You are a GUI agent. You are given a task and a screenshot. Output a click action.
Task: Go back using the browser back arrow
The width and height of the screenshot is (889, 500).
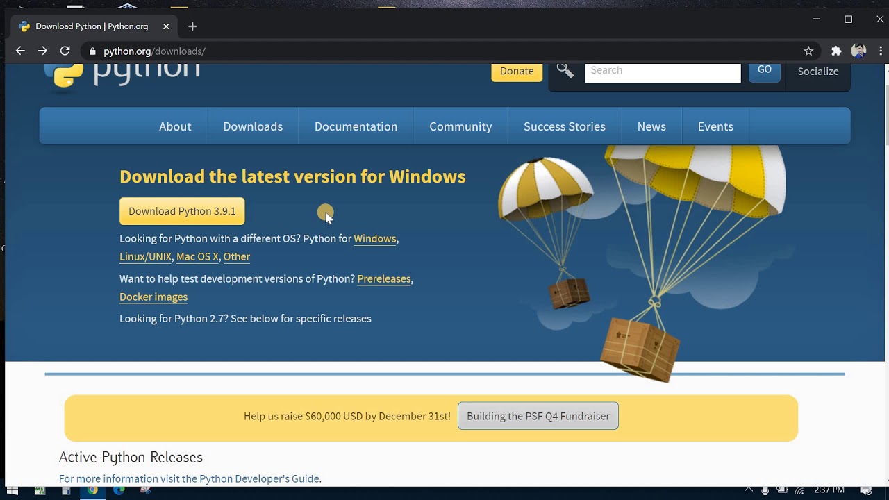pos(20,51)
